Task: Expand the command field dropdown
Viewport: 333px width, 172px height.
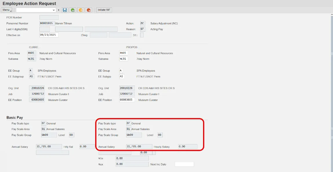Action: pos(54,10)
